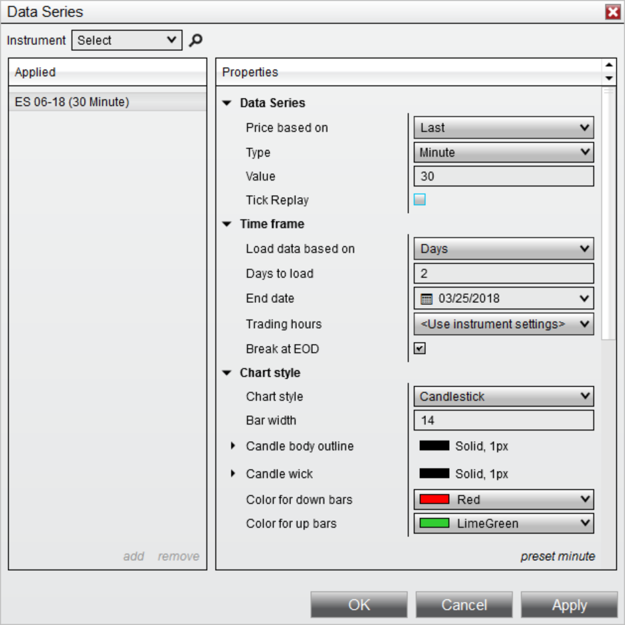The height and width of the screenshot is (625, 625).
Task: Enable the Tick Replay checkbox
Action: pyautogui.click(x=420, y=199)
